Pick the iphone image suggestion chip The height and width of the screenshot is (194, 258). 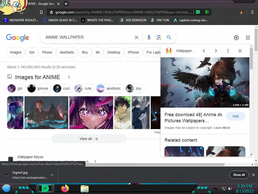point(39,88)
